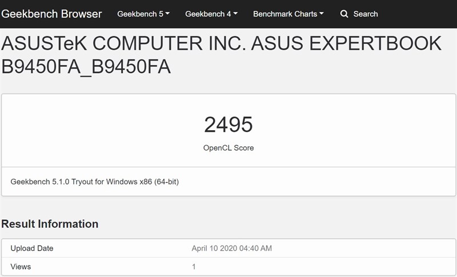Open the Geekbench 5 menu
The image size is (457, 277).
click(143, 14)
